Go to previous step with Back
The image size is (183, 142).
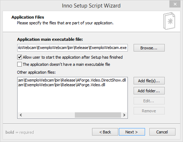105,132
